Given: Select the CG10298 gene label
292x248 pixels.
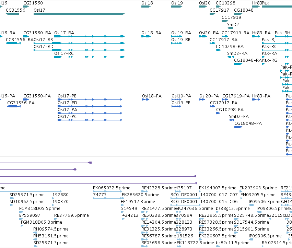Looking at the screenshot, I should tap(225, 3).
